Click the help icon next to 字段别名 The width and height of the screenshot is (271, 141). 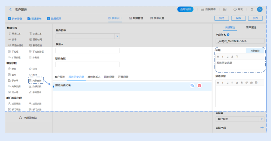click(228, 35)
